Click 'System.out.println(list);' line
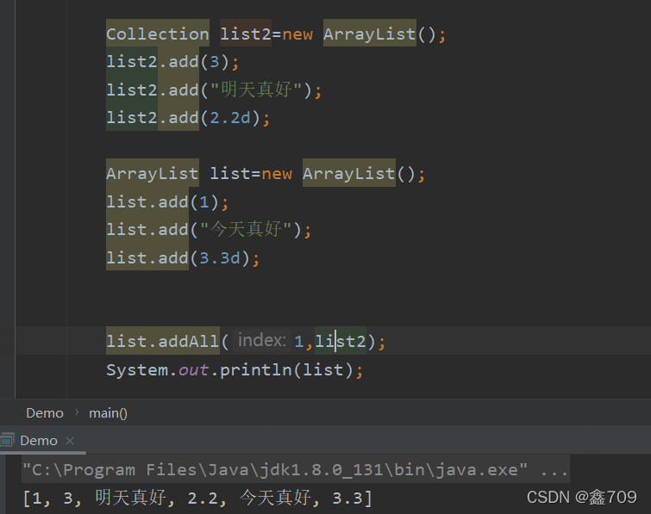 [235, 369]
